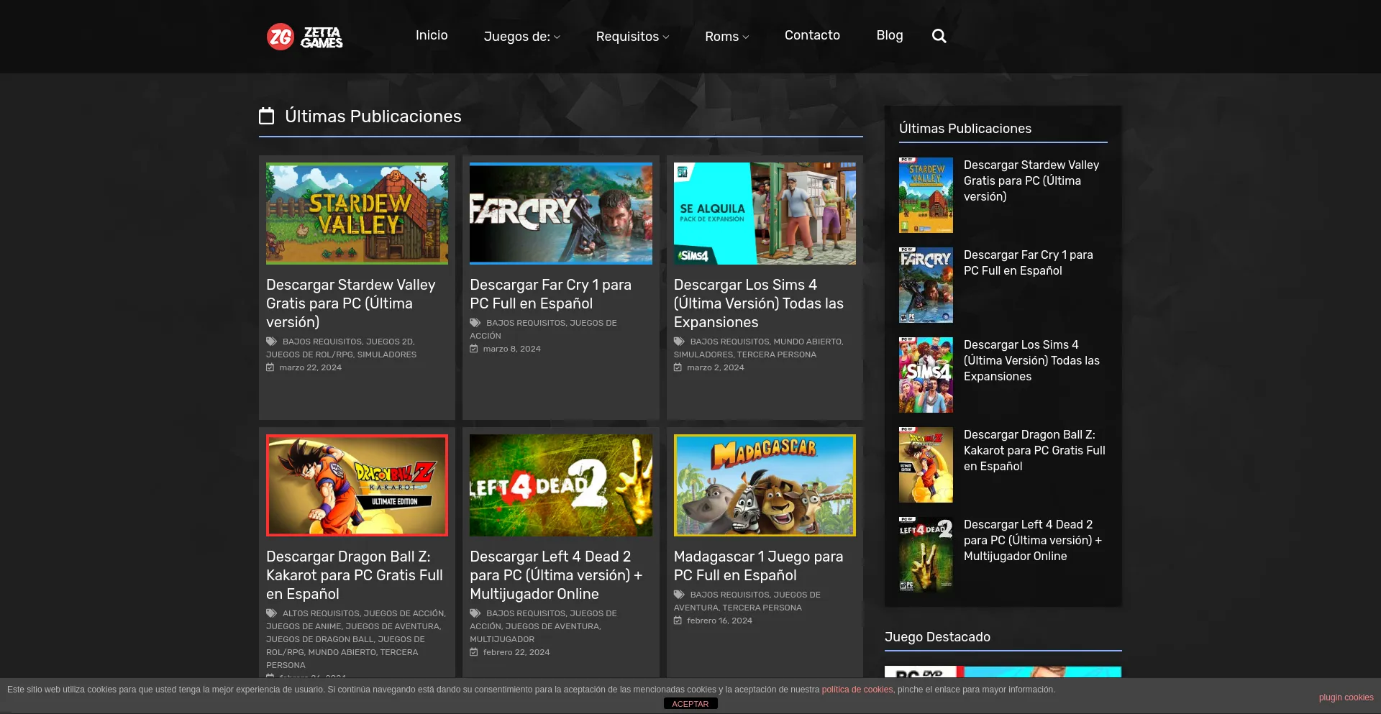Open sidebar link Dragon Ball Z: Kakarot
This screenshot has height=714, width=1381.
1034,450
